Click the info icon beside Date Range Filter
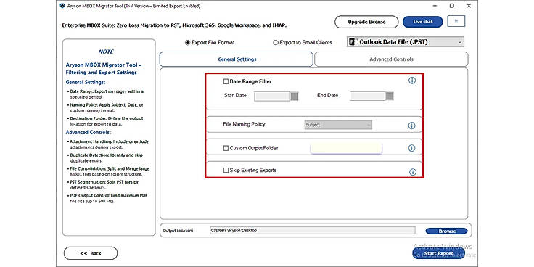 pyautogui.click(x=411, y=81)
